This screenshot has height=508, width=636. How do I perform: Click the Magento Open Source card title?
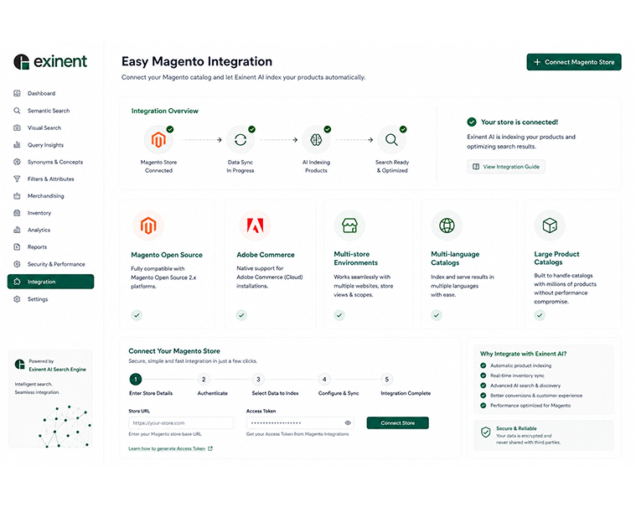coord(167,255)
